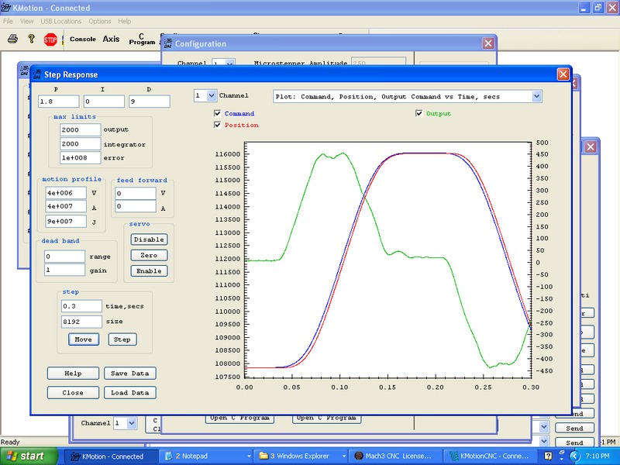
Task: Open the C Program toolbar button
Action: [x=142, y=39]
